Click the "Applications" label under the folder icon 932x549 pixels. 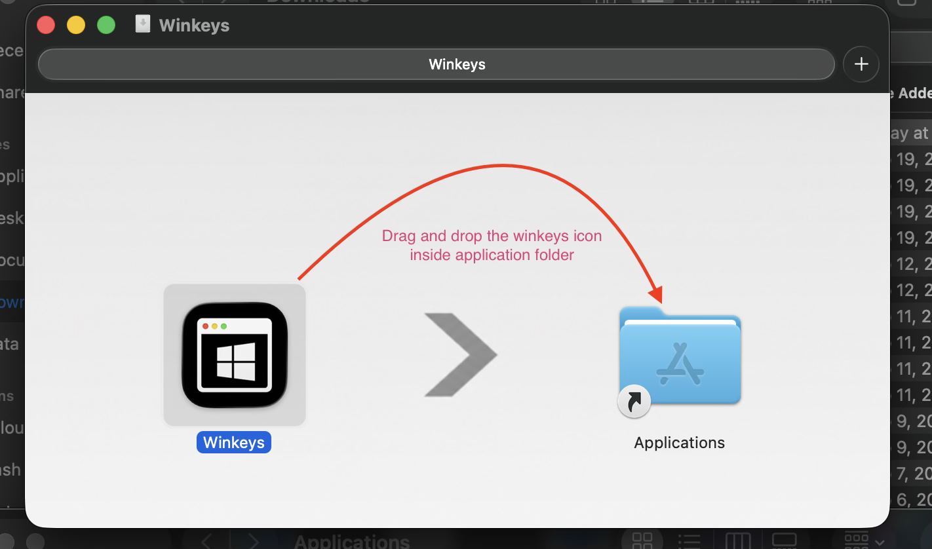click(x=680, y=443)
